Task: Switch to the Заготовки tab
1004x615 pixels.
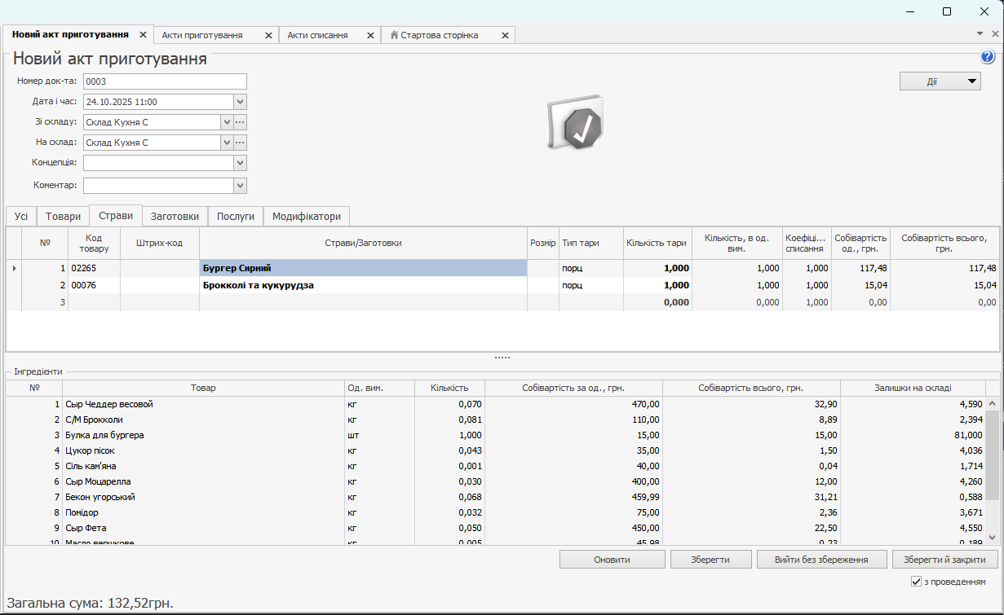Action: [x=175, y=217]
